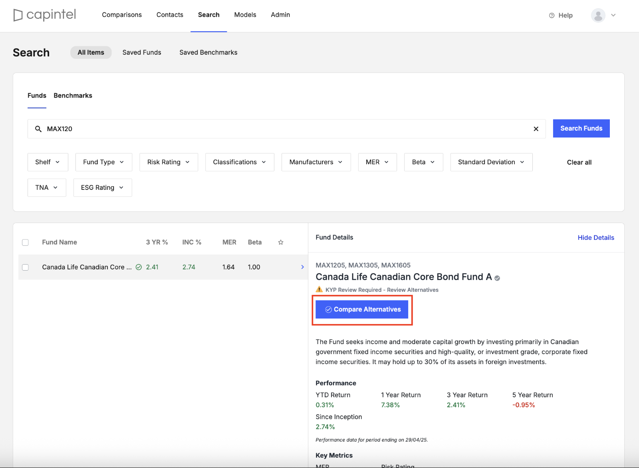Click the KYP Review Required notice text
Viewport: 639px width, 468px height.
click(x=382, y=290)
